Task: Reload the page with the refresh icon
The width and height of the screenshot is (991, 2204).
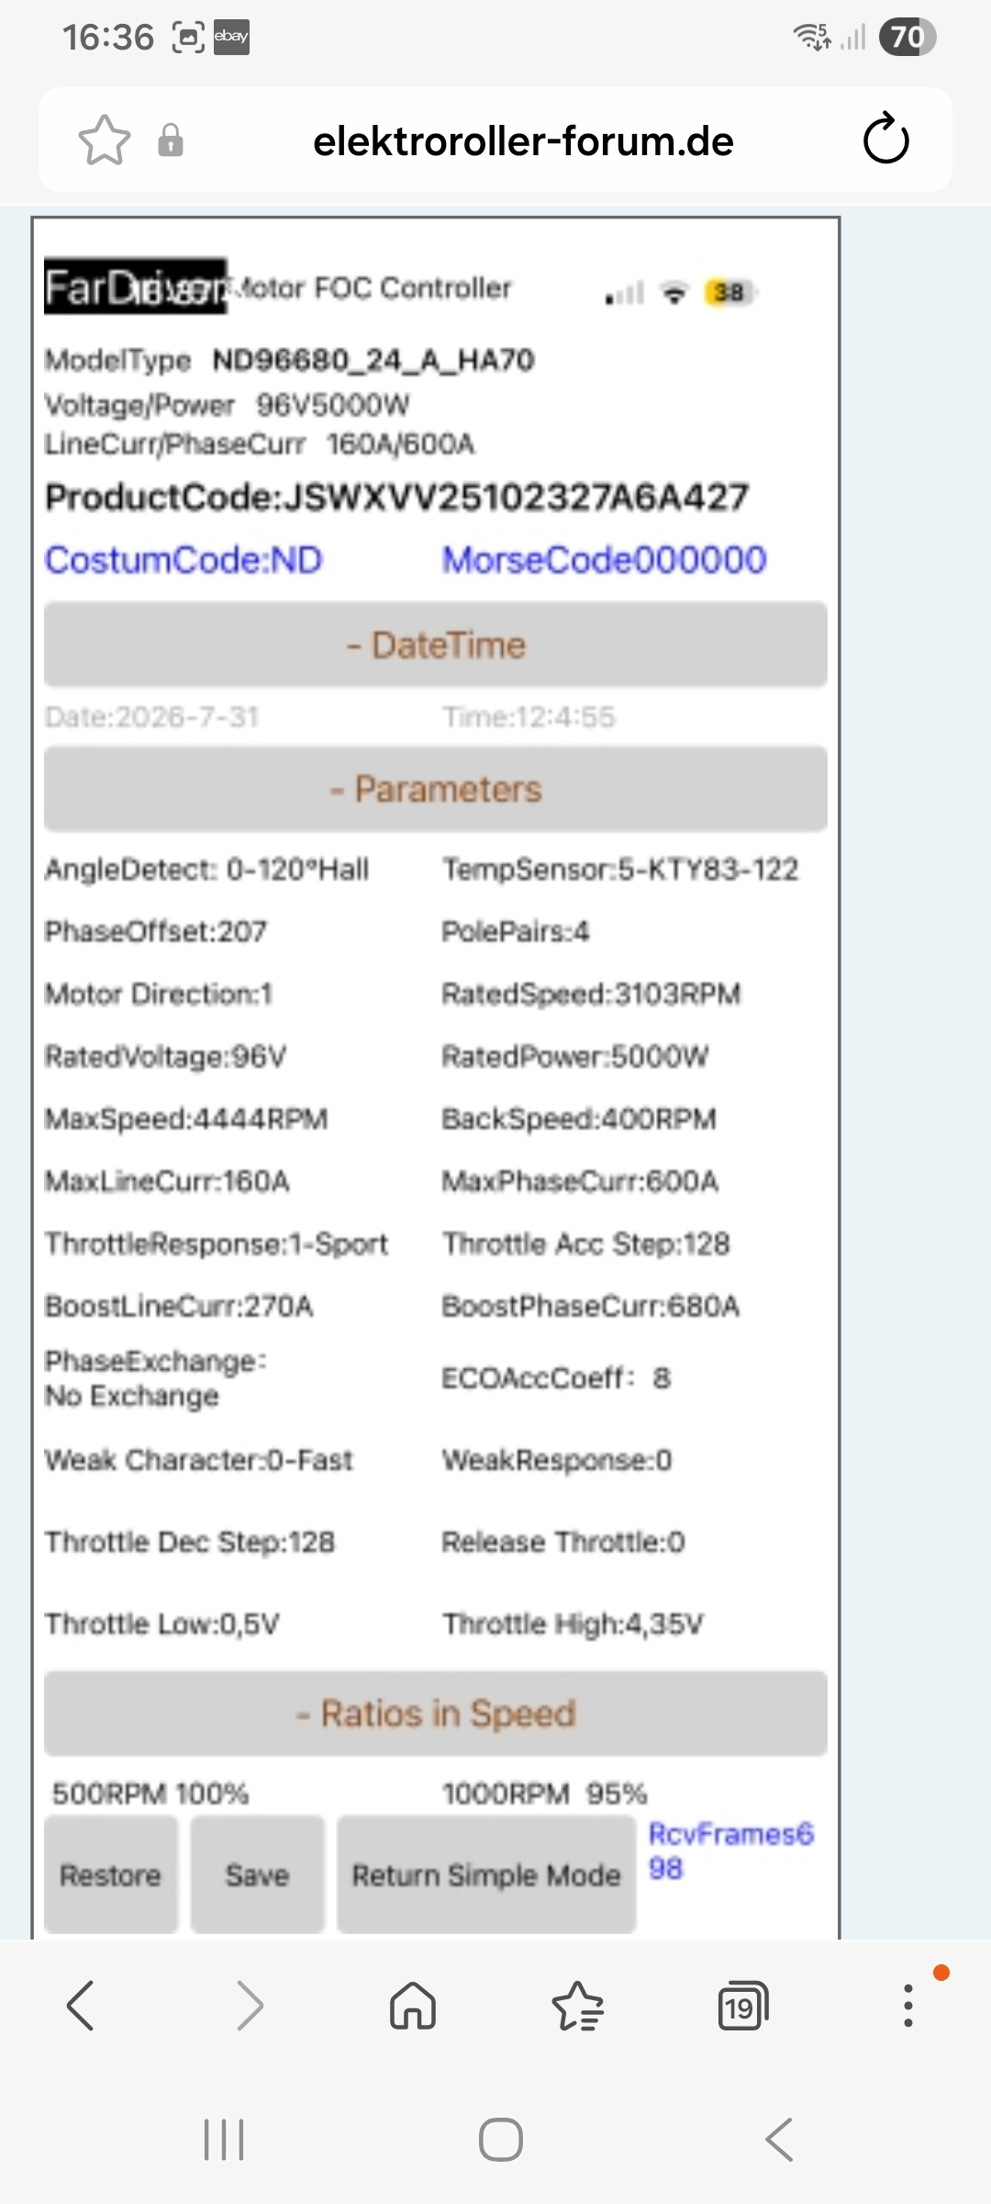Action: pyautogui.click(x=885, y=139)
